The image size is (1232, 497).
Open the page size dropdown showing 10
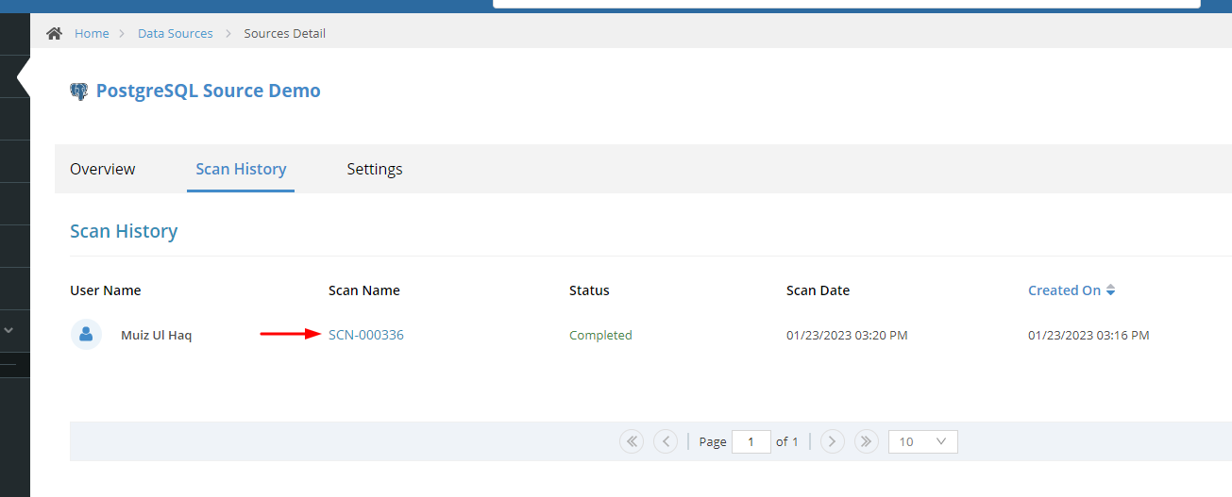coord(923,441)
